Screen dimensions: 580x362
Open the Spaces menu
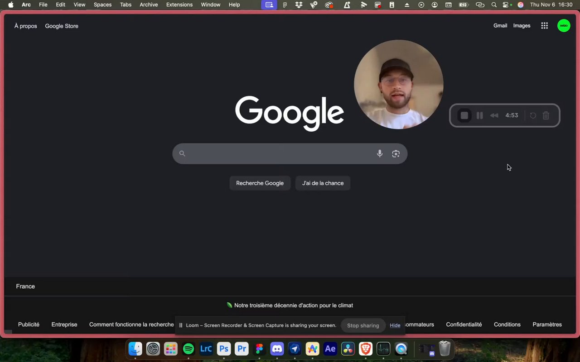102,5
